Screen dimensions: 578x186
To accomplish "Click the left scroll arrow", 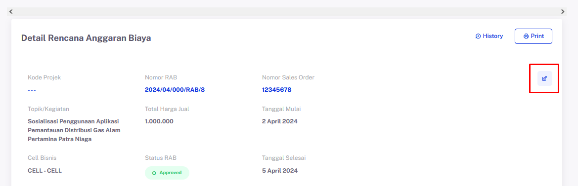I will tap(11, 11).
